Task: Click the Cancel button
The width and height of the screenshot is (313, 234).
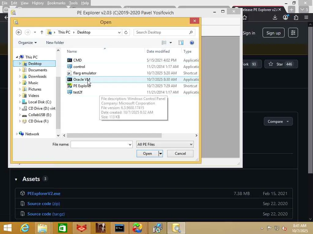Action: [x=180, y=154]
